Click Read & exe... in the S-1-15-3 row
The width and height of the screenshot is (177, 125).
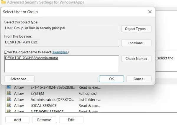click(x=89, y=87)
